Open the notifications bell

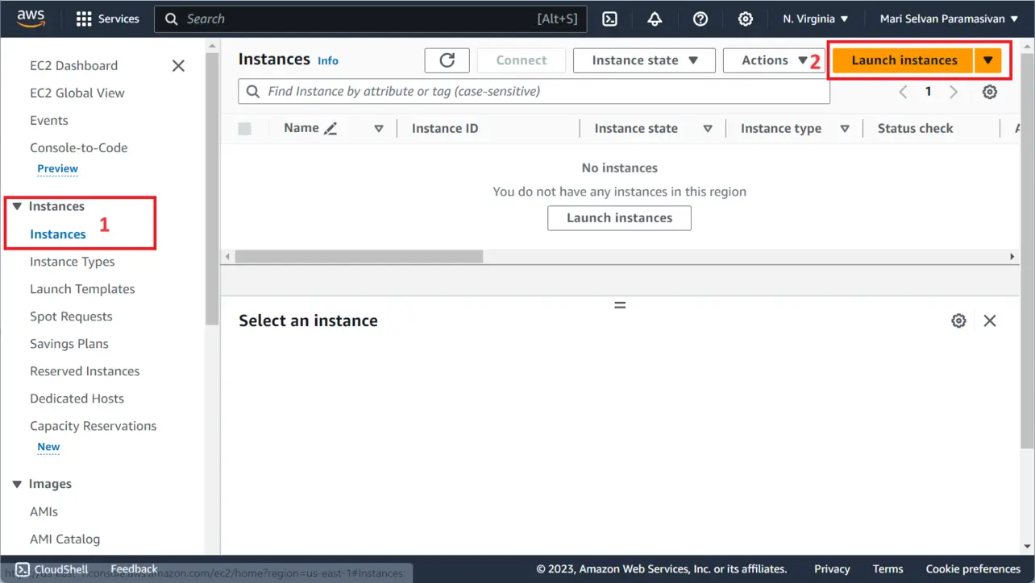point(655,19)
